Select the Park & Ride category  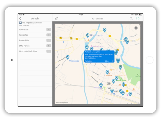click(35, 40)
